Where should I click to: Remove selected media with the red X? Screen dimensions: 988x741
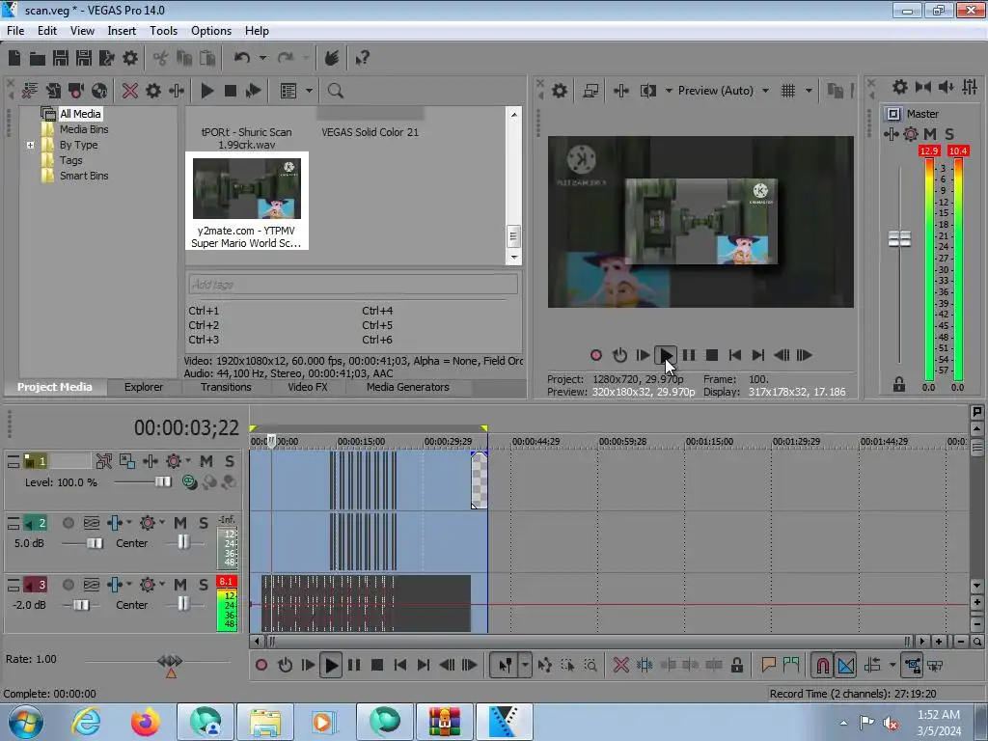pyautogui.click(x=130, y=91)
